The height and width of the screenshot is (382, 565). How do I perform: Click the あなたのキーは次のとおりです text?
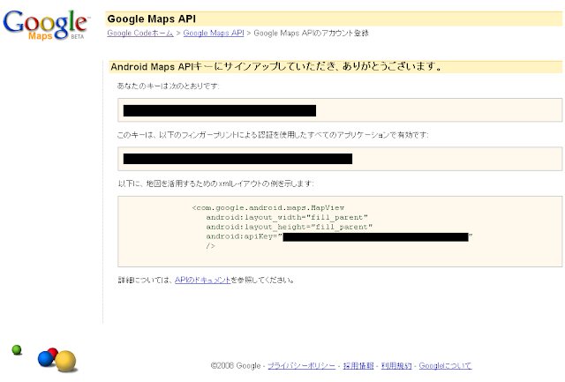(169, 86)
